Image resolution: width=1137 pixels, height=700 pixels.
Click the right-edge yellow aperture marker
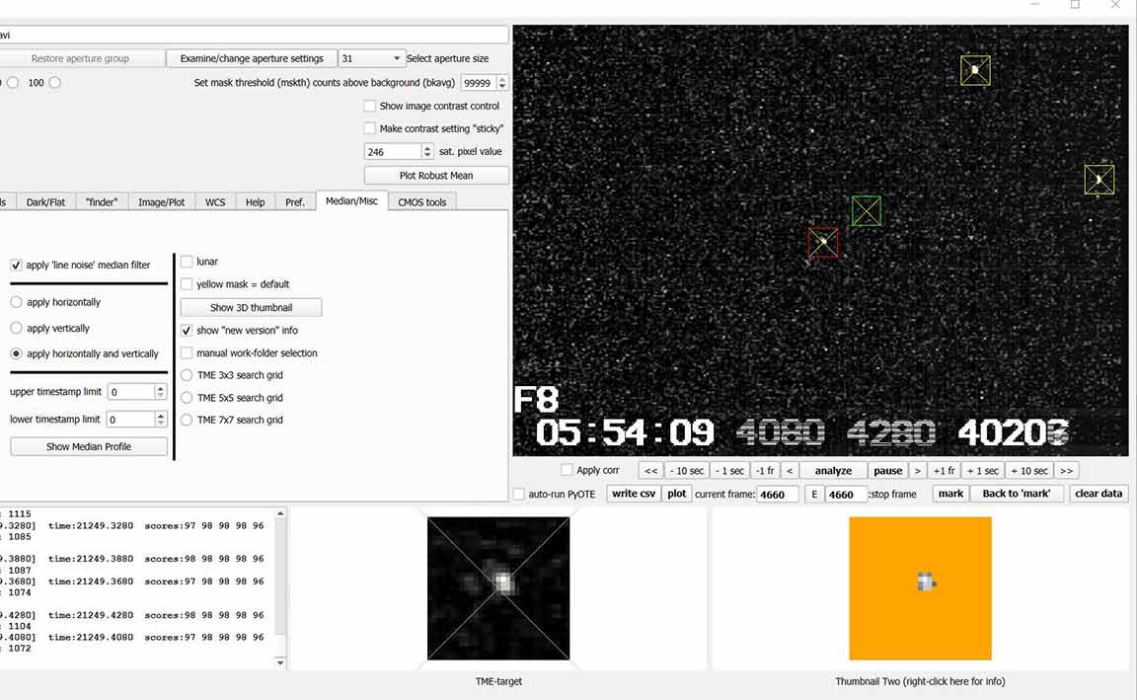click(x=1099, y=180)
